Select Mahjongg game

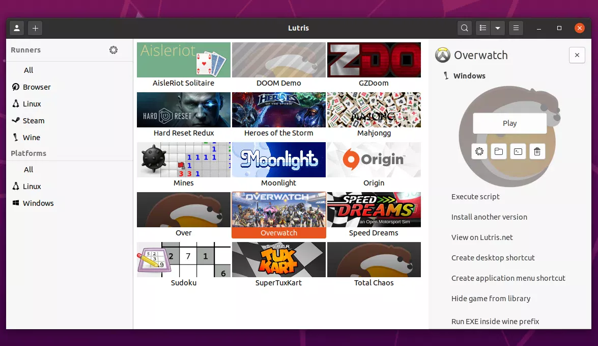click(374, 115)
